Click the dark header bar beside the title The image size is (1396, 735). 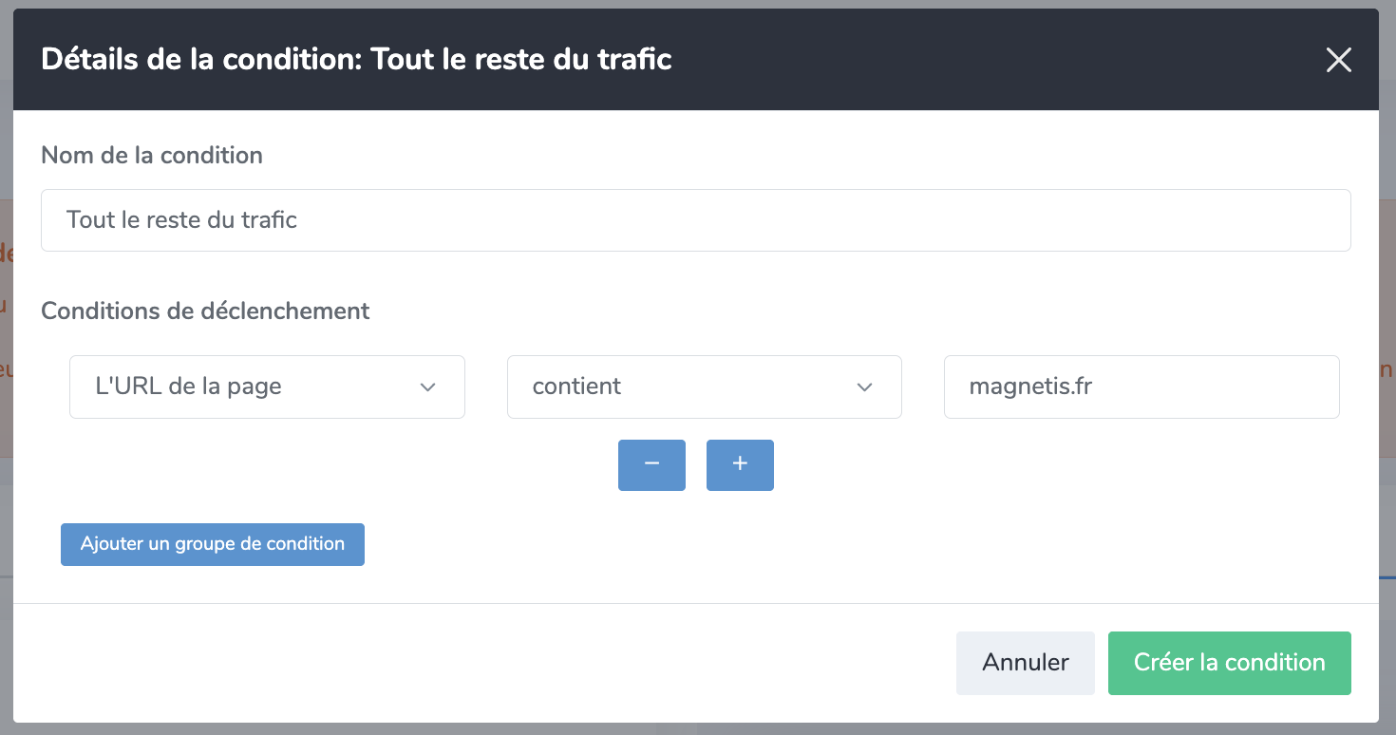[x=997, y=60]
